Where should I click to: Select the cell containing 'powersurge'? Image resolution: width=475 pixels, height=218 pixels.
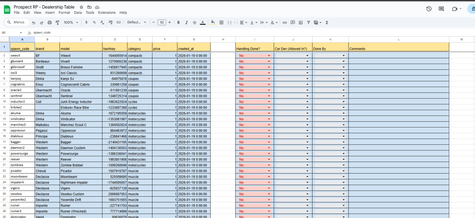(x=22, y=154)
